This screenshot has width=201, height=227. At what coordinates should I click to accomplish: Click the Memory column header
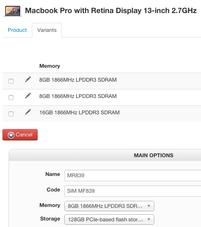[50, 66]
